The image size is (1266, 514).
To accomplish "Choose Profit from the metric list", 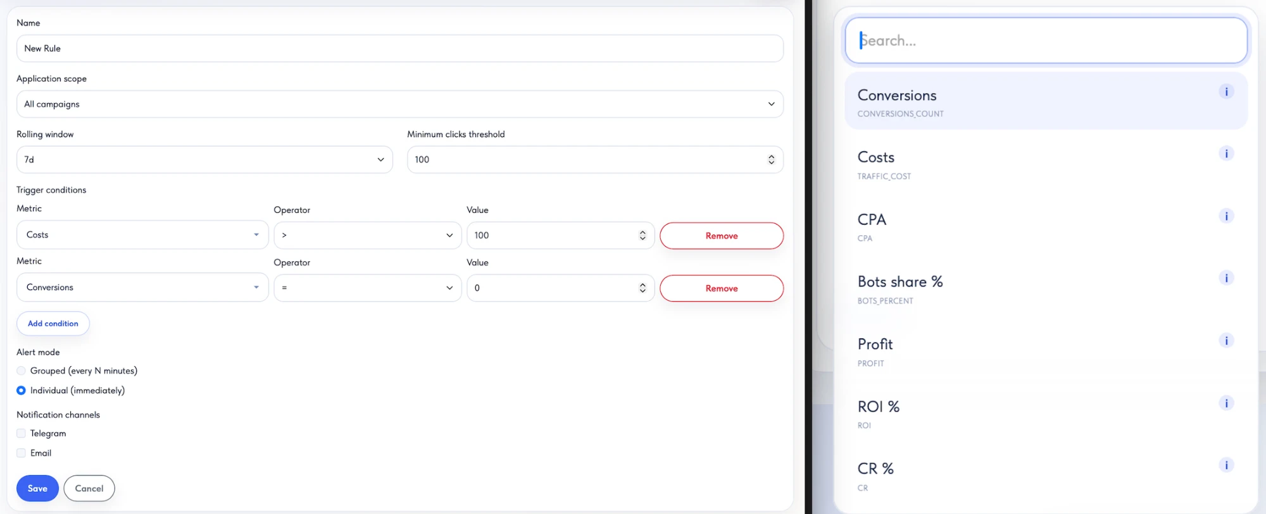I will click(1046, 351).
